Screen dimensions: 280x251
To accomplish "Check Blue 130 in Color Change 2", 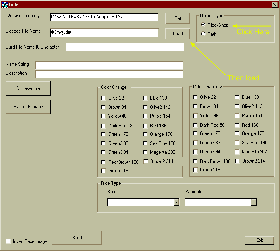I will tap(237, 97).
